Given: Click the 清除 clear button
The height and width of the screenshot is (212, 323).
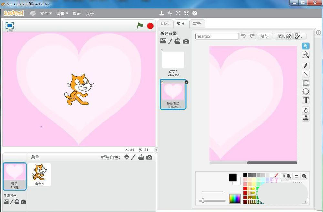Looking at the screenshot, I should point(265,36).
